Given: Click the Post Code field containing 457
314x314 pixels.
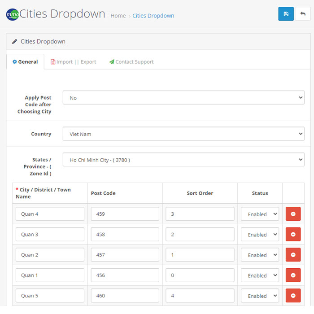Looking at the screenshot, I should (x=125, y=255).
